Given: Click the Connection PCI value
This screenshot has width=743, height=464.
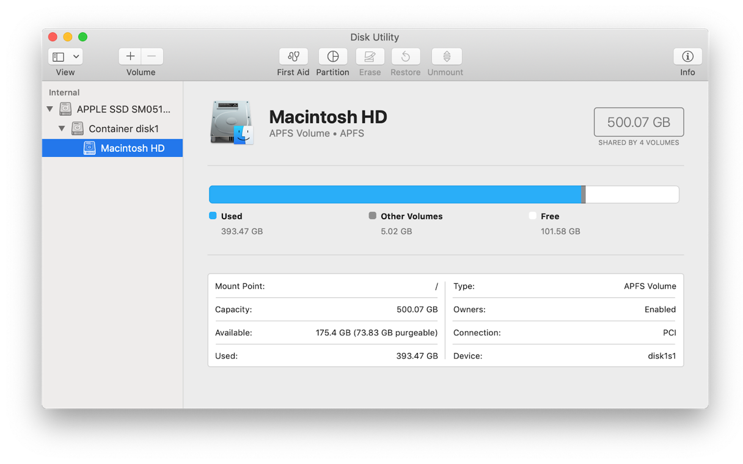Looking at the screenshot, I should click(669, 333).
